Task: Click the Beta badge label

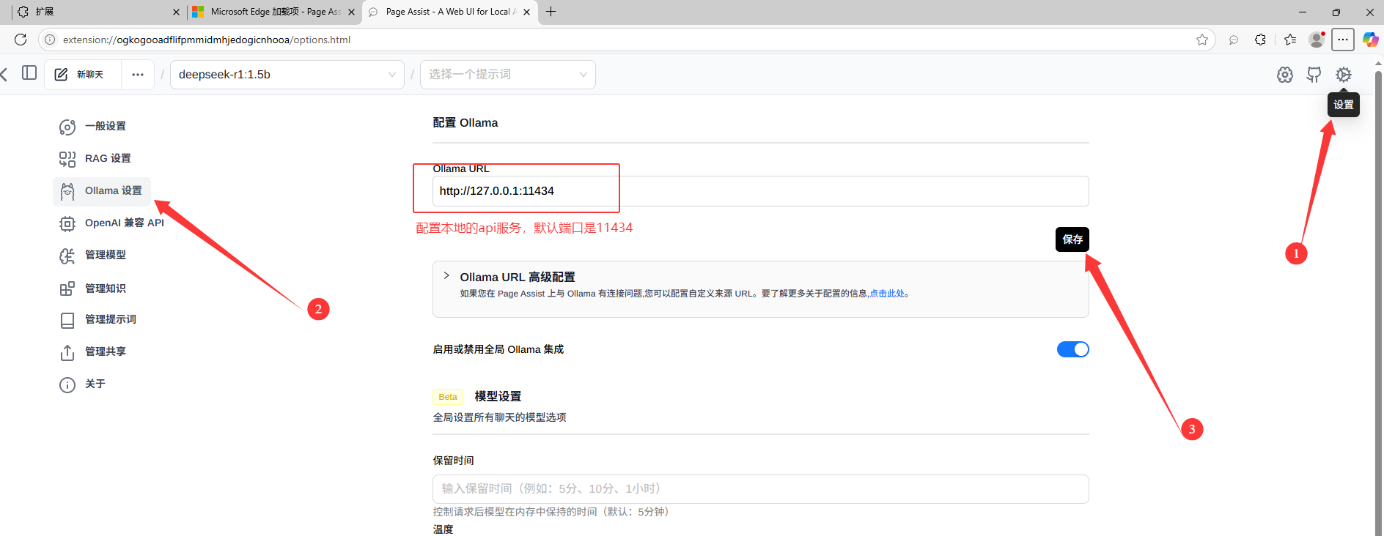Action: (x=448, y=397)
